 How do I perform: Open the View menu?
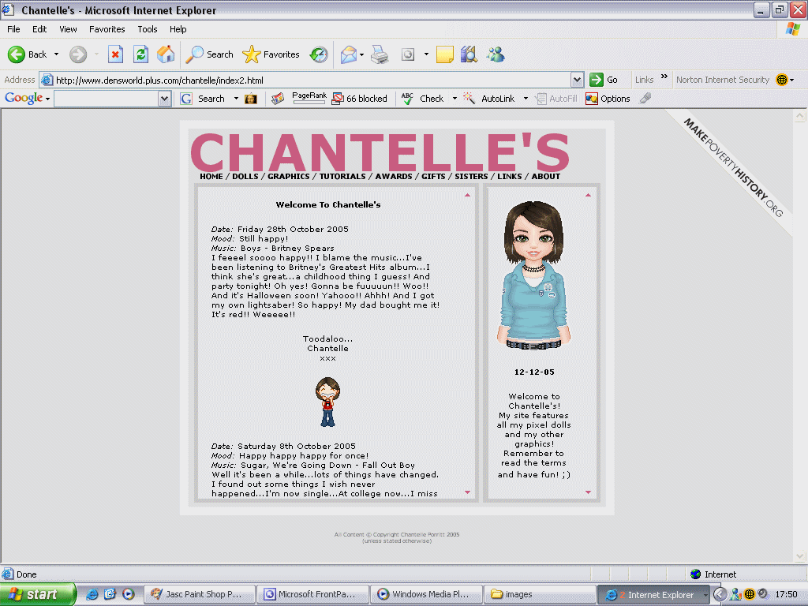(68, 29)
